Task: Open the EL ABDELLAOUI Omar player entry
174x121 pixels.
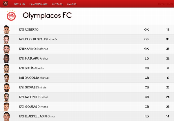Action: pos(87,116)
